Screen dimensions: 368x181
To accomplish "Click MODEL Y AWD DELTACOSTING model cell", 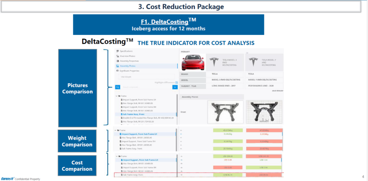I will (x=264, y=80).
